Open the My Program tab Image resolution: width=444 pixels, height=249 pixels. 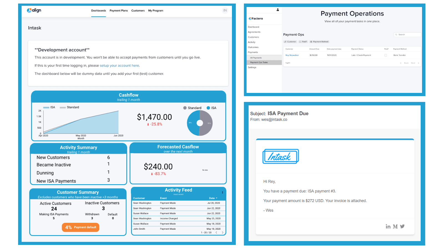(156, 11)
